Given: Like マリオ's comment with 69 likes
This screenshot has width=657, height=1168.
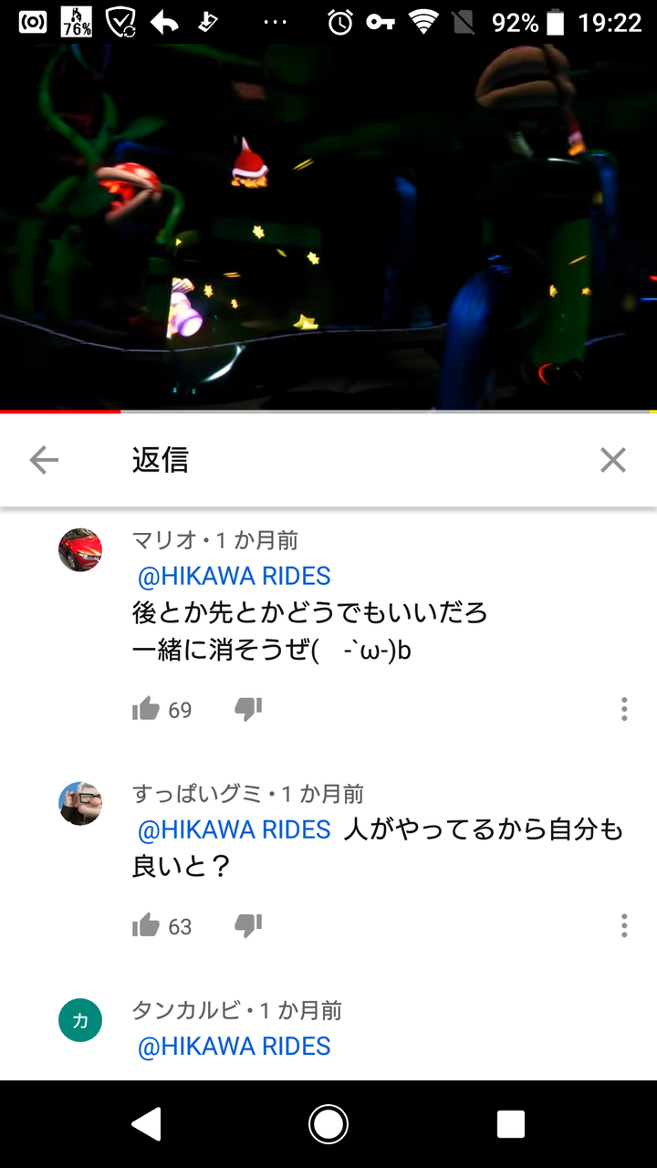Looking at the screenshot, I should [x=146, y=709].
